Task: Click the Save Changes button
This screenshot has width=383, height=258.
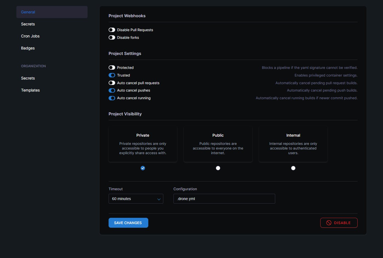Action: [128, 223]
